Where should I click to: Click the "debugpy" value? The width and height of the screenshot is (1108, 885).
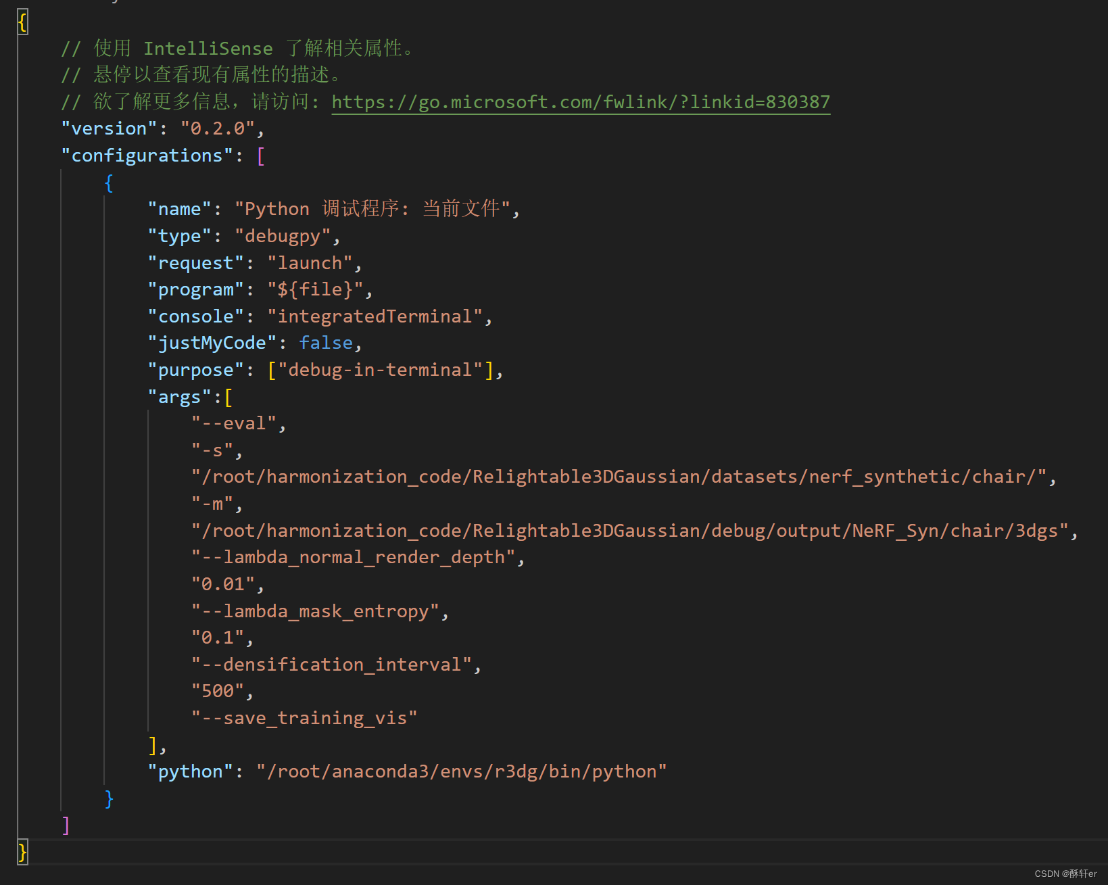pos(283,236)
